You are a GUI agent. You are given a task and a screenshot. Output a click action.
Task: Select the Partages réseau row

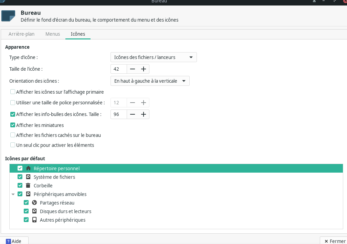tap(176, 203)
